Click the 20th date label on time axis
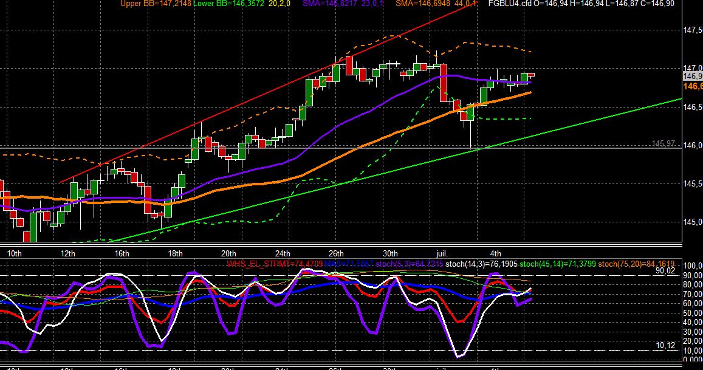The width and height of the screenshot is (703, 370). [228, 253]
